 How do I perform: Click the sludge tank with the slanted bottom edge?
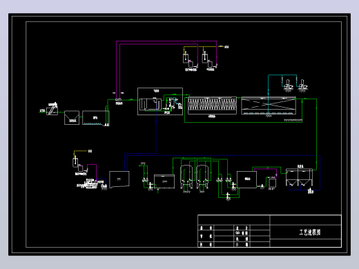click(119, 179)
